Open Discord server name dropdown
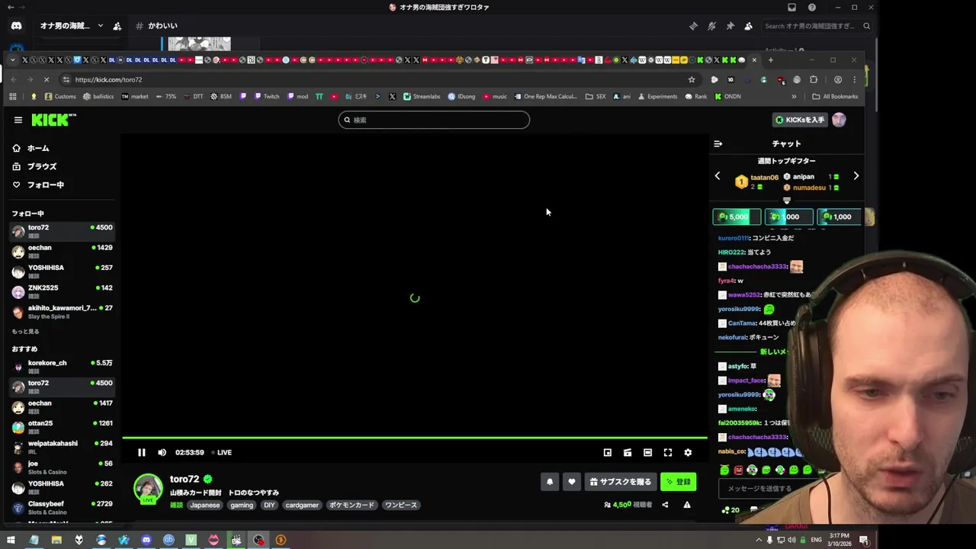Screen dimensions: 976x549 pyautogui.click(x=72, y=26)
